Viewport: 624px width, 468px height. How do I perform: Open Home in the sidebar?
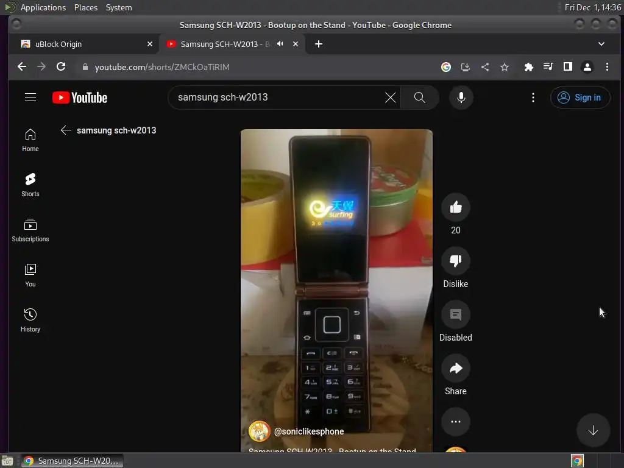(30, 140)
